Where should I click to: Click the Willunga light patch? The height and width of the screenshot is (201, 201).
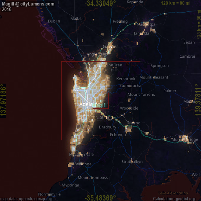point(71,164)
